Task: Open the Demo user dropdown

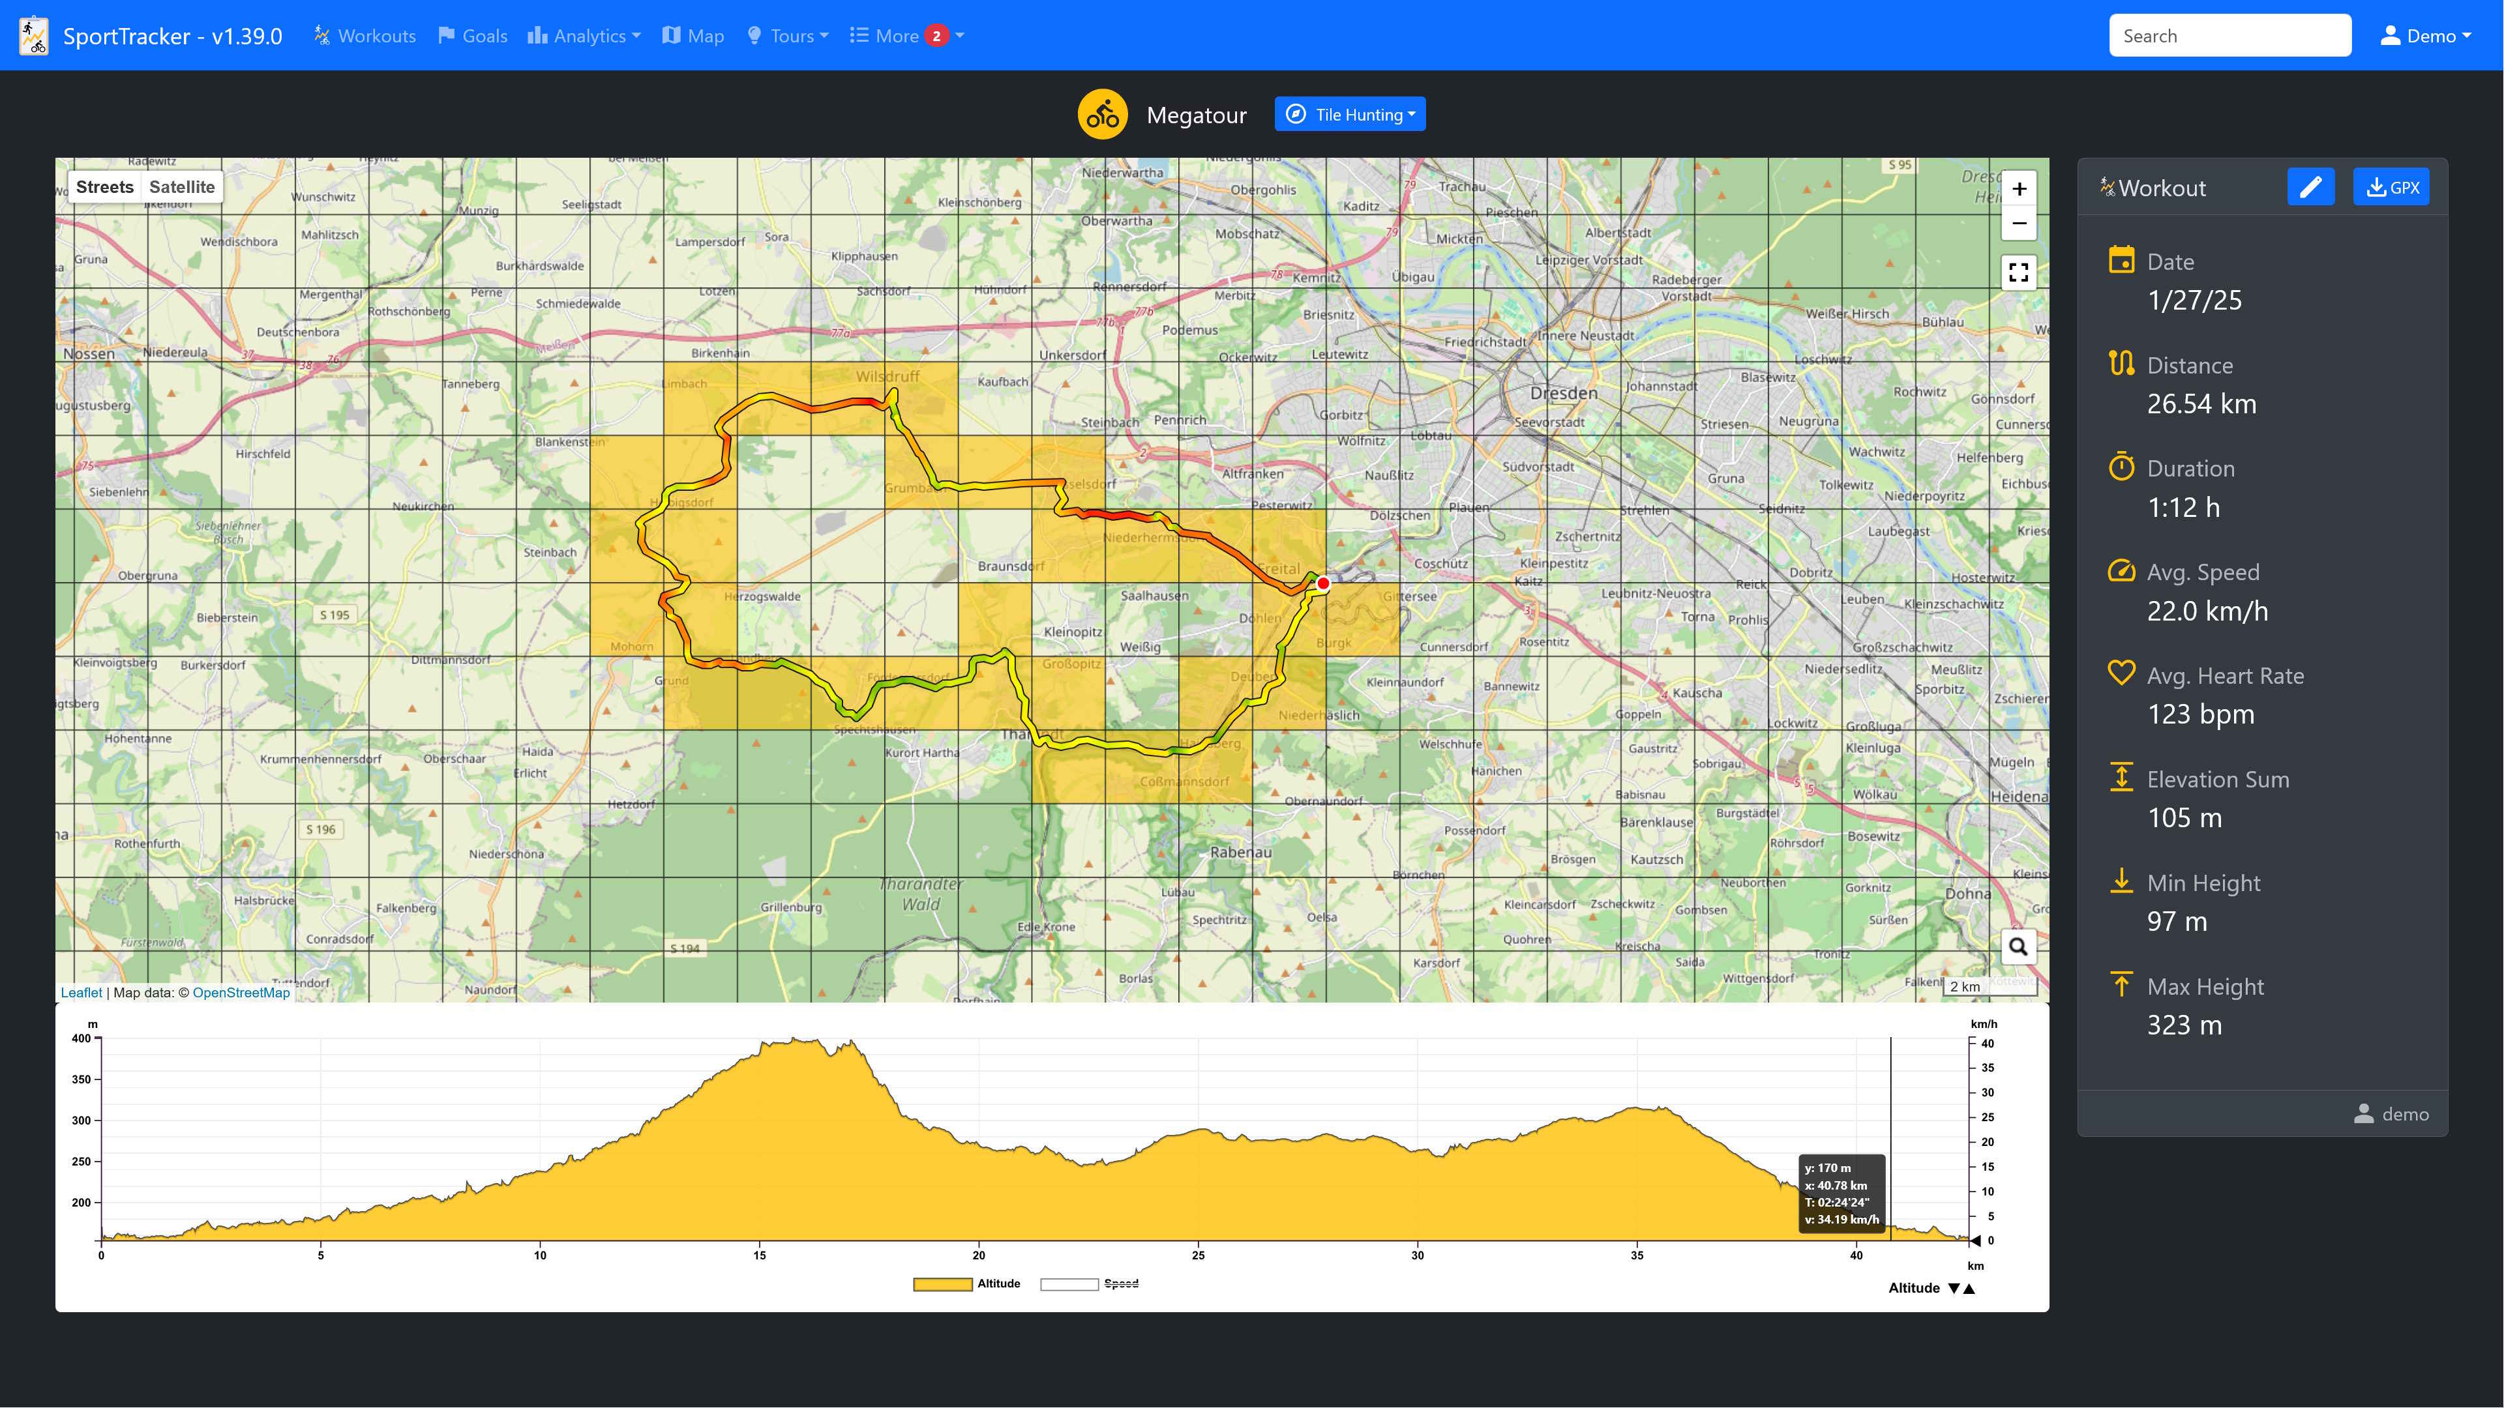Action: (x=2425, y=36)
